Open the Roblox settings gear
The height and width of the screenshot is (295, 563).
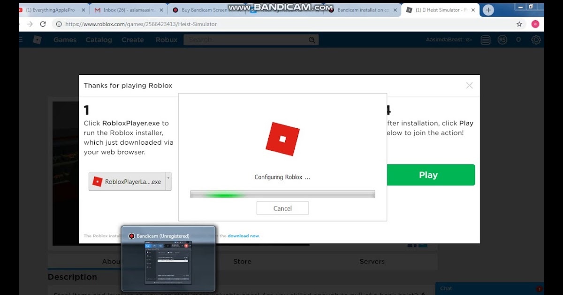click(536, 40)
